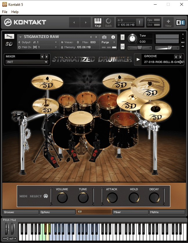This screenshot has height=243, width=188.
Task: Open the View workspace menu
Action: (x=168, y=22)
